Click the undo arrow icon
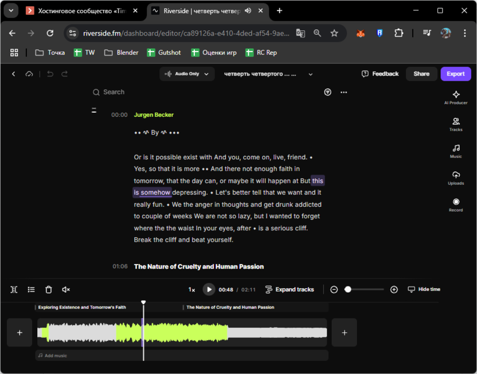This screenshot has height=374, width=477. (50, 74)
